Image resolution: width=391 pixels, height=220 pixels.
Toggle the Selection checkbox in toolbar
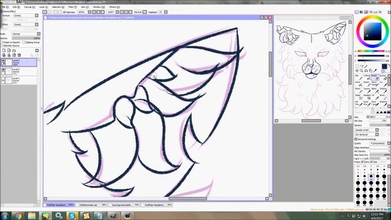click(65, 12)
